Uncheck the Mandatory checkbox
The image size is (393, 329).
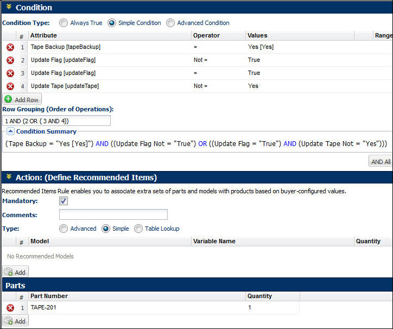point(64,201)
